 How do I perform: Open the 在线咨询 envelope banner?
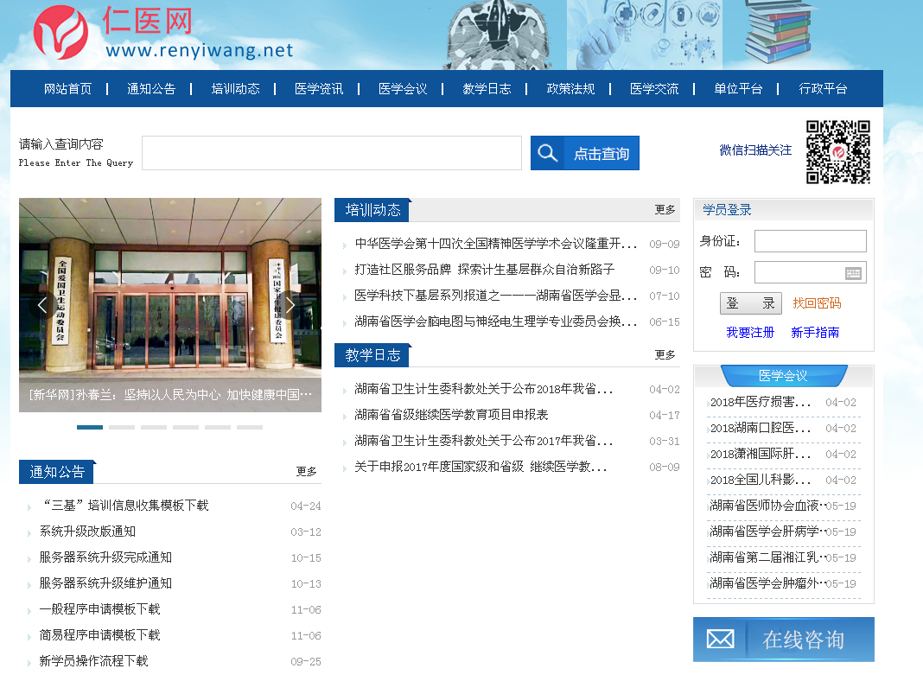(783, 640)
